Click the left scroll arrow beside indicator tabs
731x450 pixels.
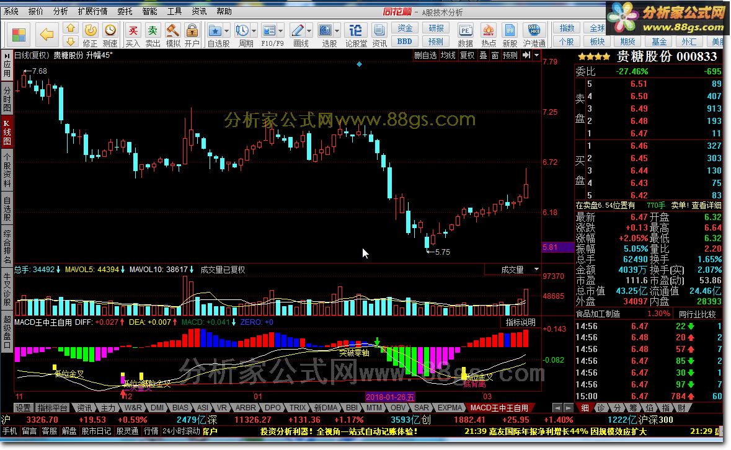point(557,408)
